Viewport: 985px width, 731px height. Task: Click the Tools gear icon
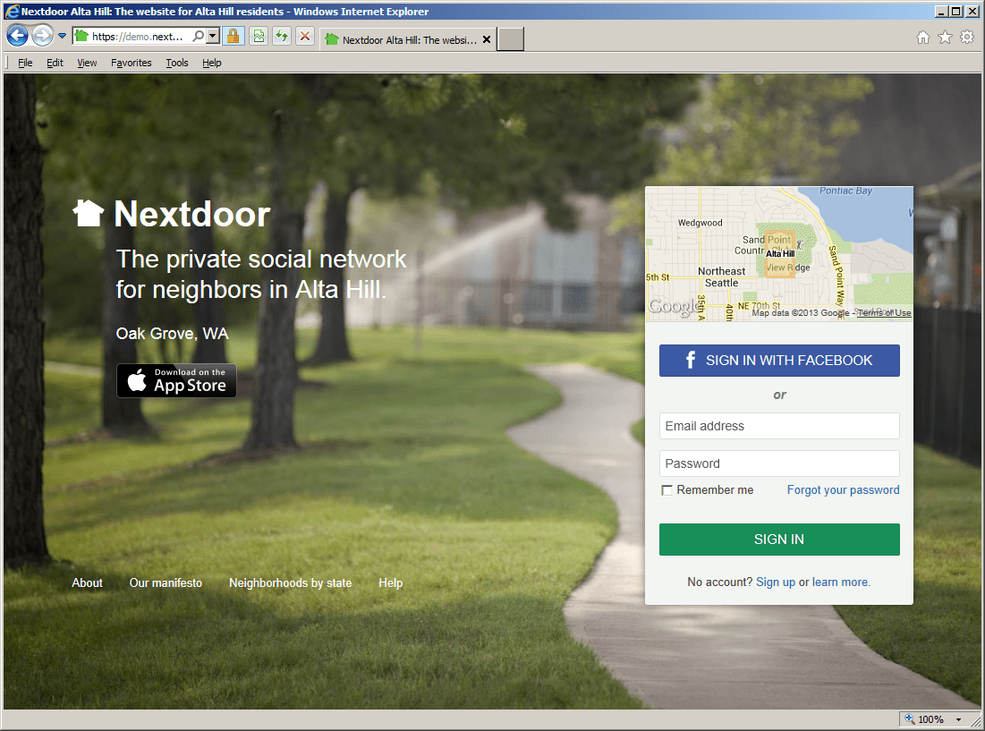[x=967, y=38]
